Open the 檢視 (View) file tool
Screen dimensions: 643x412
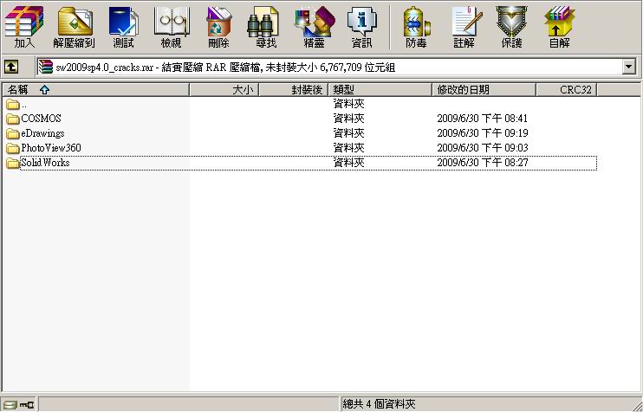coord(172,26)
